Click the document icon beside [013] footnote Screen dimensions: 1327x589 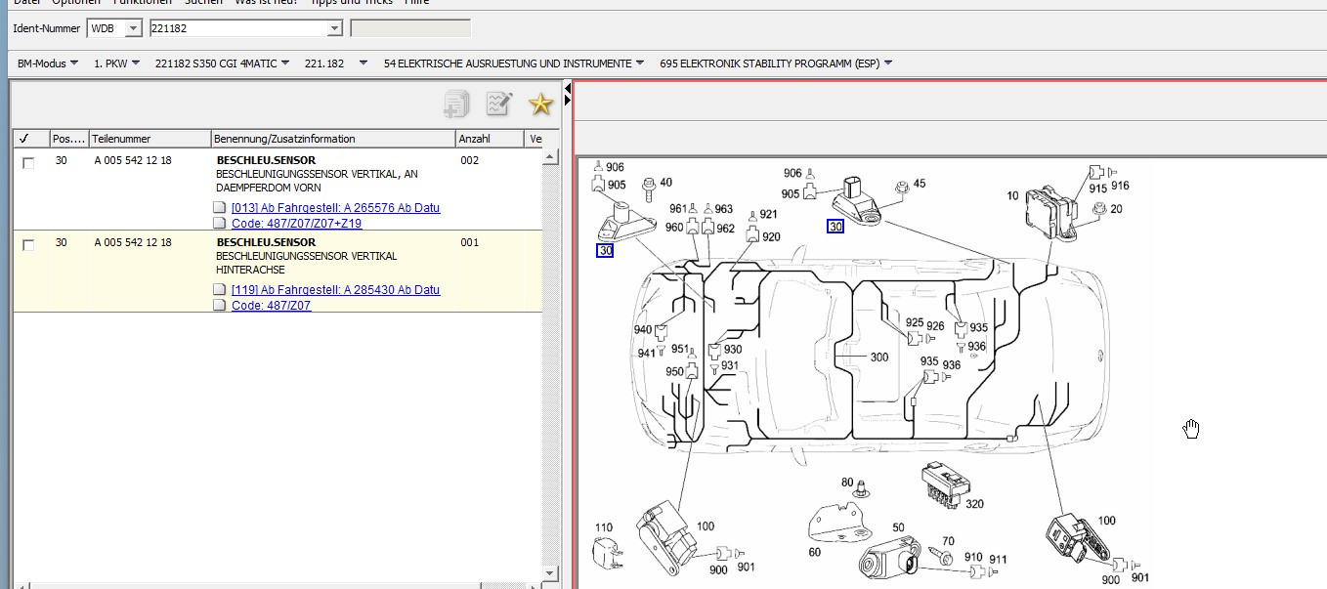pos(221,208)
